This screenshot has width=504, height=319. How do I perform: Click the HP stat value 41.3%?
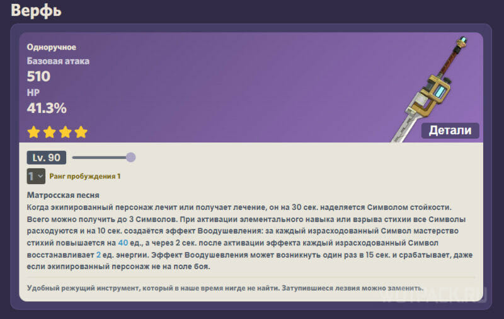47,108
